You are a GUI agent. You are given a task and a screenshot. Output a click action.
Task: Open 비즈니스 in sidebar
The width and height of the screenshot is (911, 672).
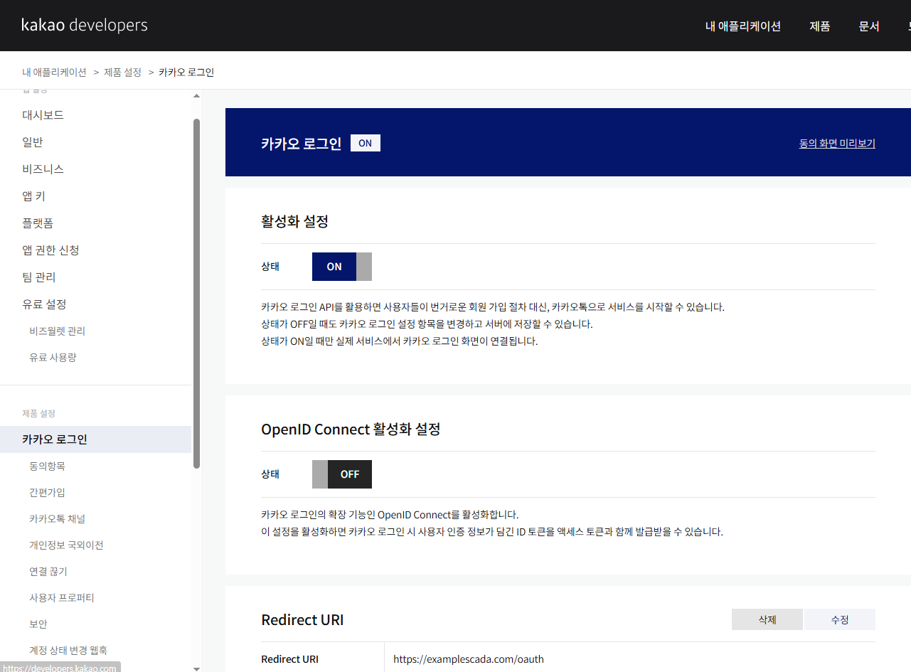[x=43, y=169]
